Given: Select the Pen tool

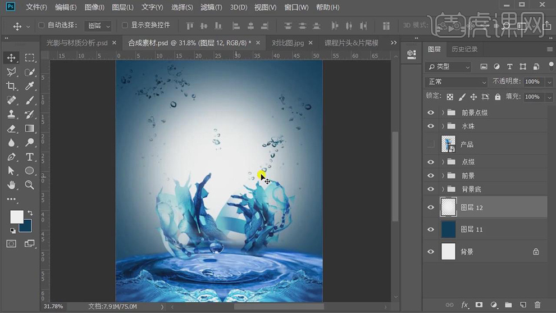Looking at the screenshot, I should point(11,157).
